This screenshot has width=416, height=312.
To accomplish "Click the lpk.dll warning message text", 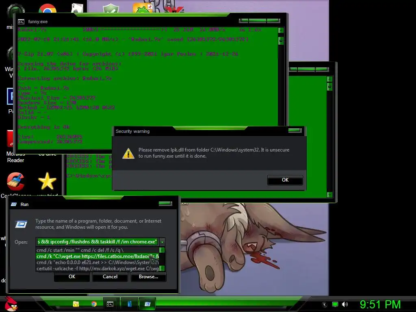I will (x=214, y=153).
